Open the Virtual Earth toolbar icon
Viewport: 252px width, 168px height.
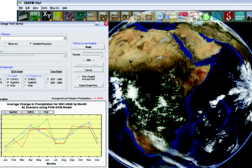pos(172,15)
